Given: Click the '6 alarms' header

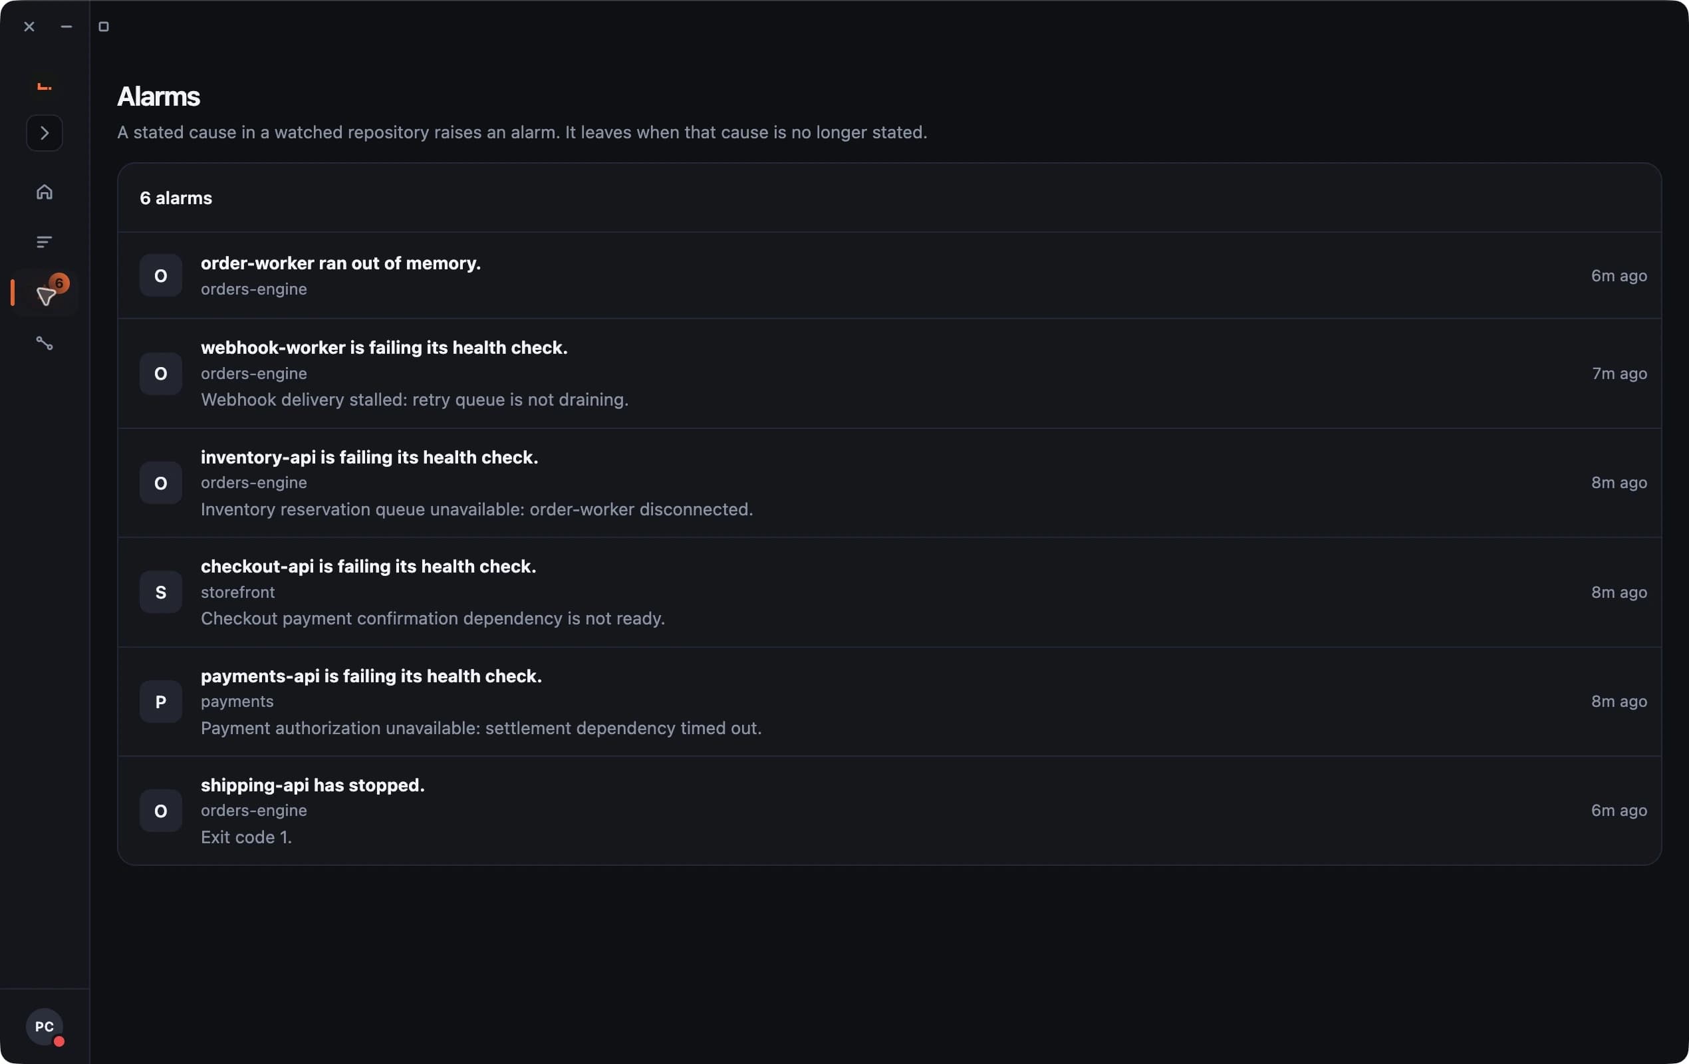Looking at the screenshot, I should coord(176,198).
